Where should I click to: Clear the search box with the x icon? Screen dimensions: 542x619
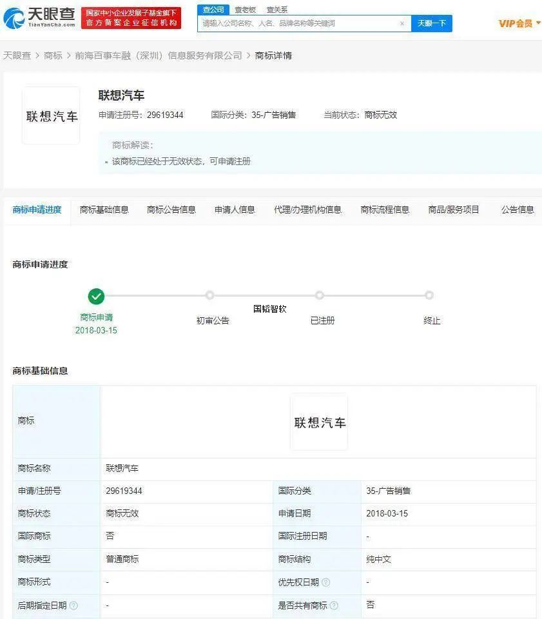pyautogui.click(x=402, y=23)
